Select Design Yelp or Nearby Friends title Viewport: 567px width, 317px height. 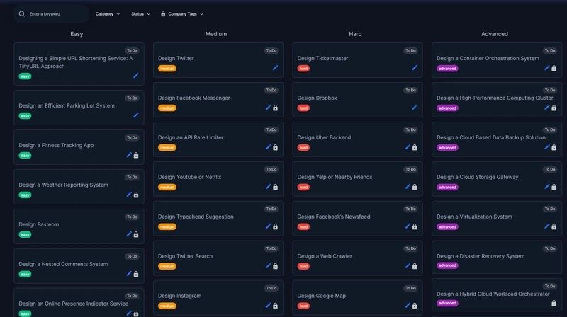coord(335,177)
